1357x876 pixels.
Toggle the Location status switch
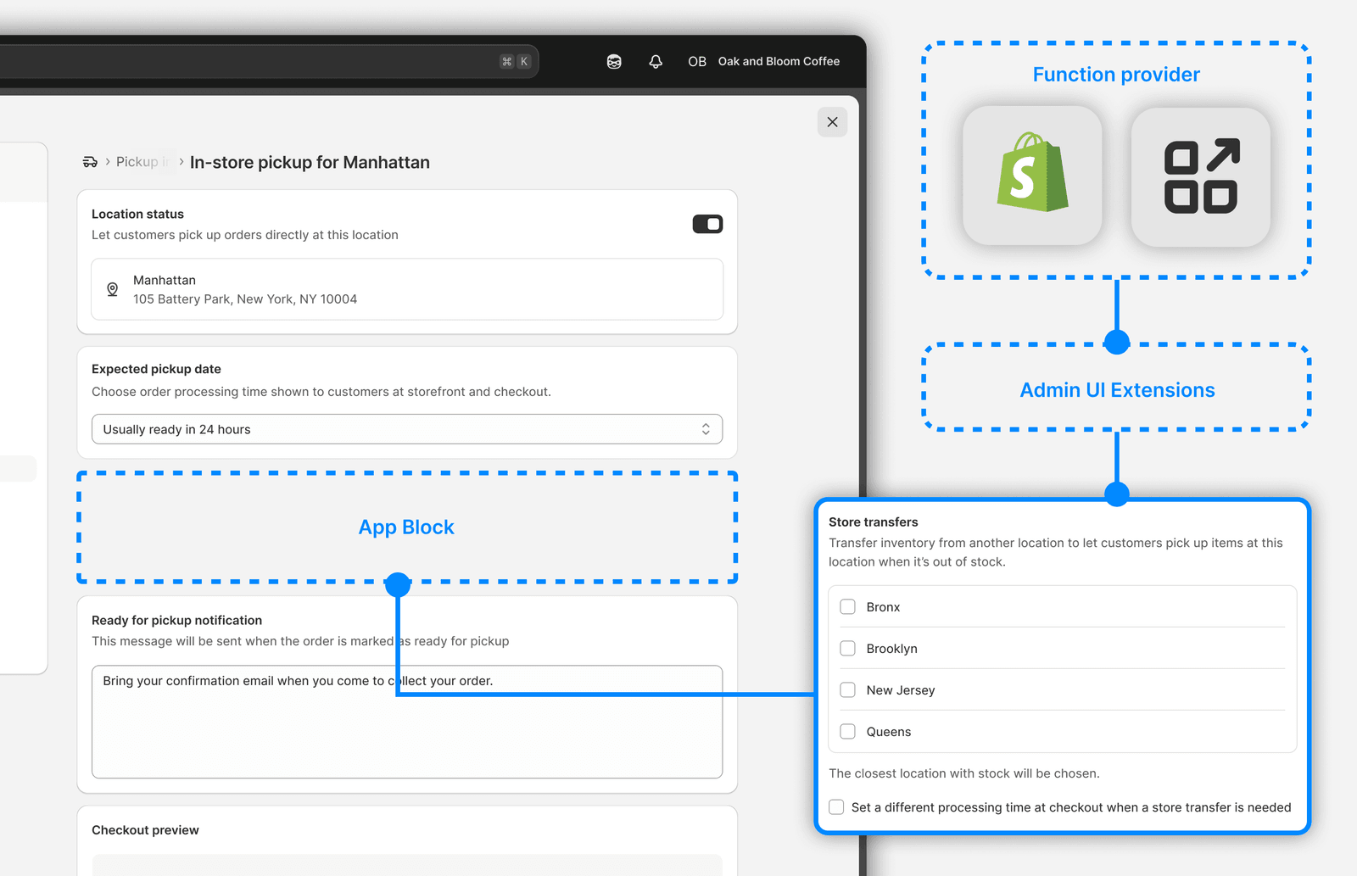coord(707,224)
